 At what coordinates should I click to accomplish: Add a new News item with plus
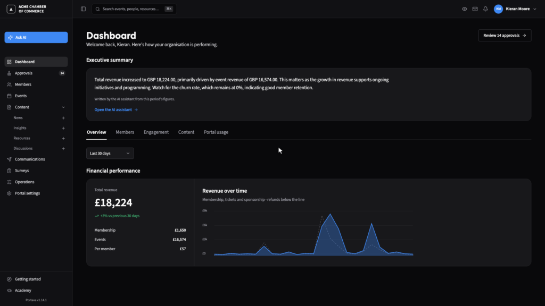click(x=63, y=118)
